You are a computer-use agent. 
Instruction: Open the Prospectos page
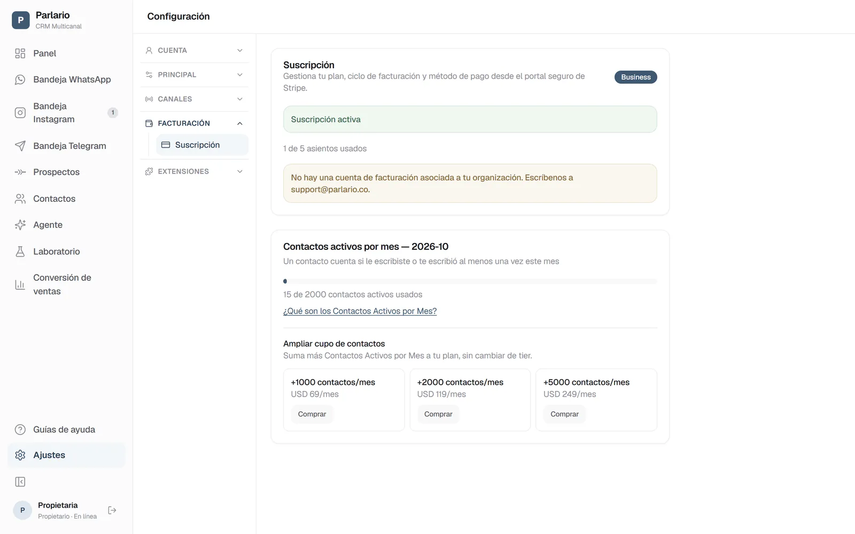(67, 172)
